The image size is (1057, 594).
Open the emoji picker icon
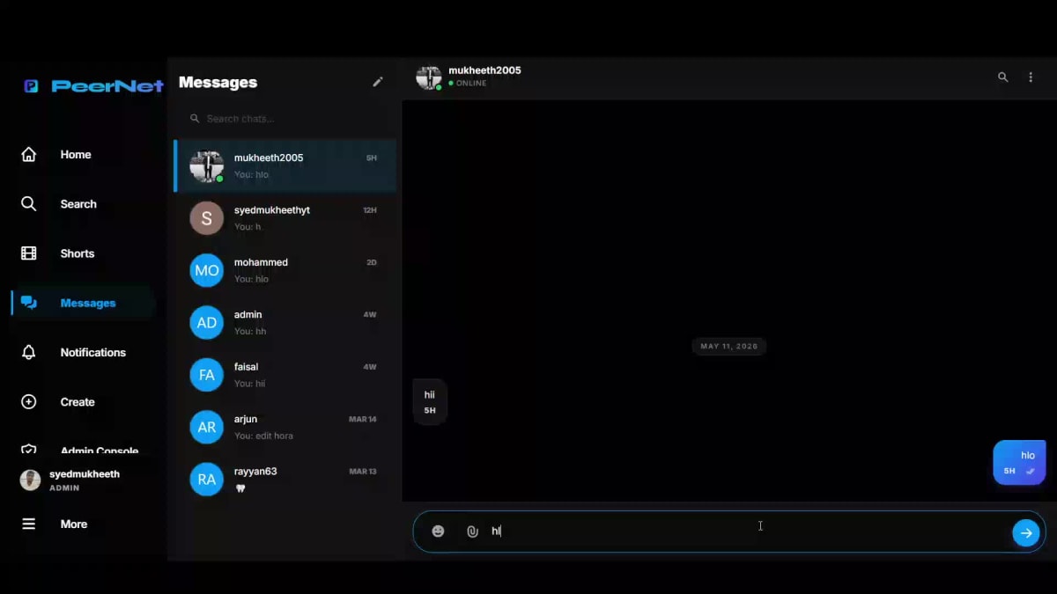pos(438,532)
